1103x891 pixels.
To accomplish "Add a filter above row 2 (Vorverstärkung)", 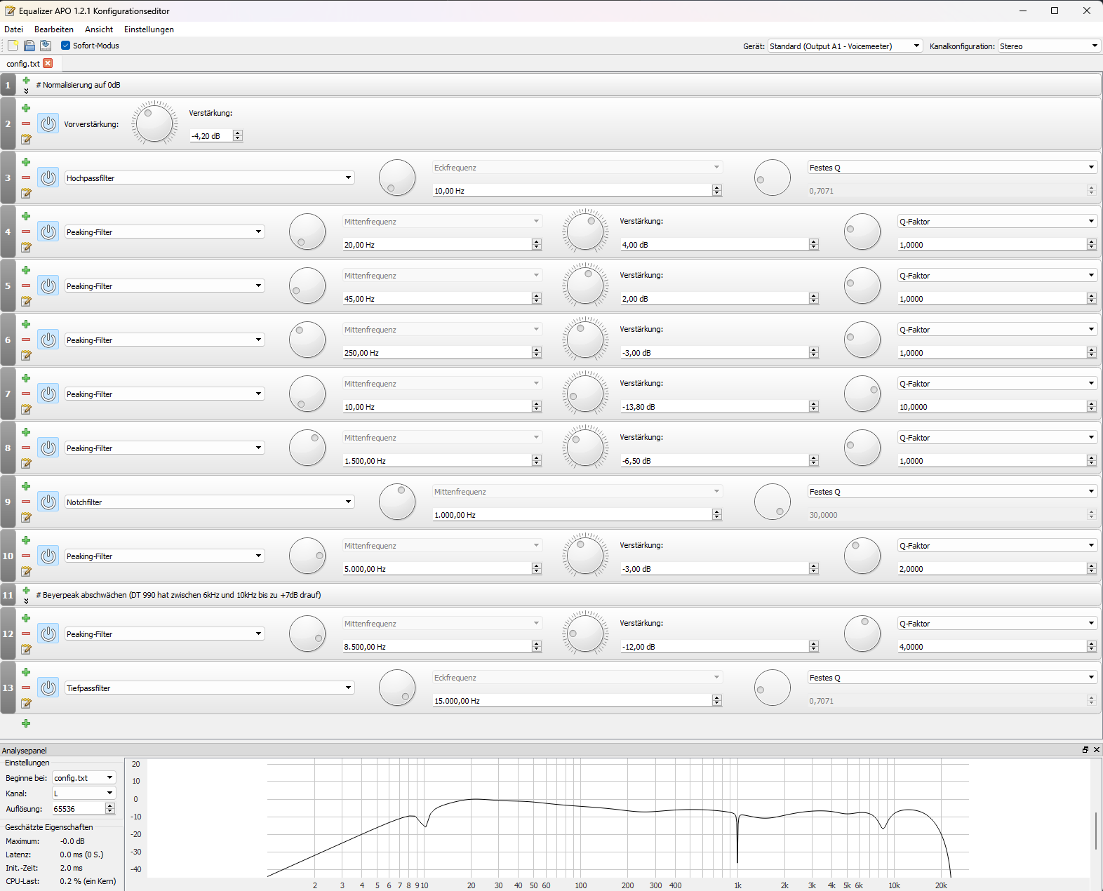I will [x=26, y=108].
